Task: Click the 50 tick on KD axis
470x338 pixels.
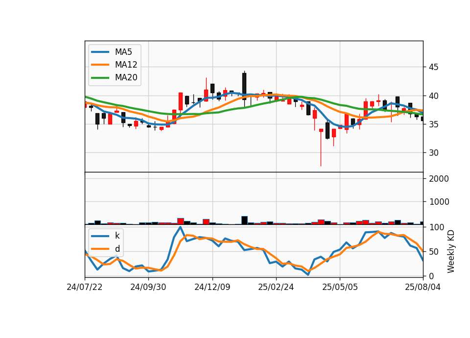Action: pyautogui.click(x=433, y=252)
